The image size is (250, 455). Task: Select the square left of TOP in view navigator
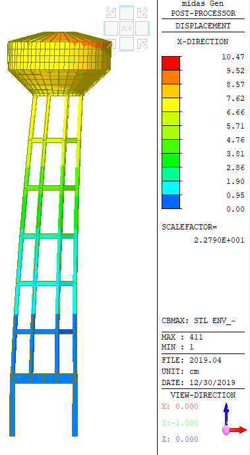point(111,28)
